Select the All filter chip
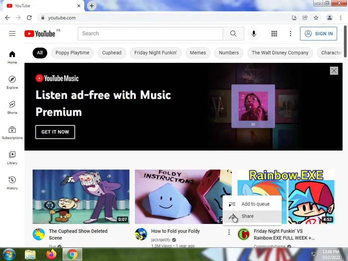Image resolution: width=348 pixels, height=261 pixels. tap(40, 53)
